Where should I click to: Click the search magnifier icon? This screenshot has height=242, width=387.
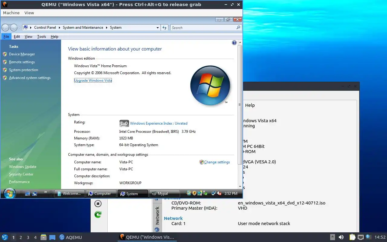[238, 28]
